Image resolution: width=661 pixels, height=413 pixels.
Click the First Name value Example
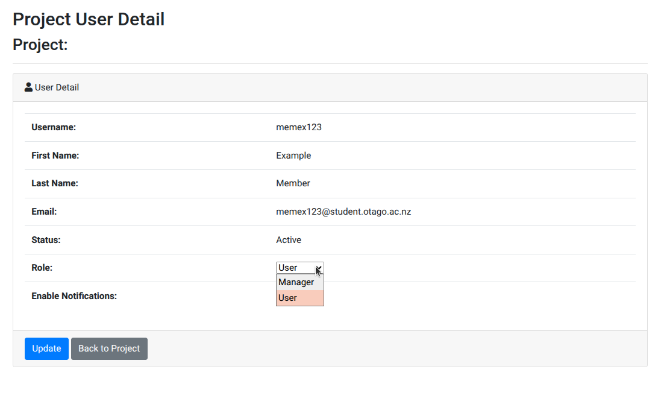click(x=293, y=155)
